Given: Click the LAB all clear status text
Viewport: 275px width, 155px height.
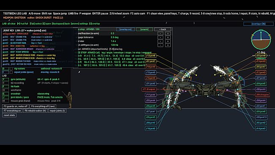Looking at the screenshot, I should [x=9, y=24].
